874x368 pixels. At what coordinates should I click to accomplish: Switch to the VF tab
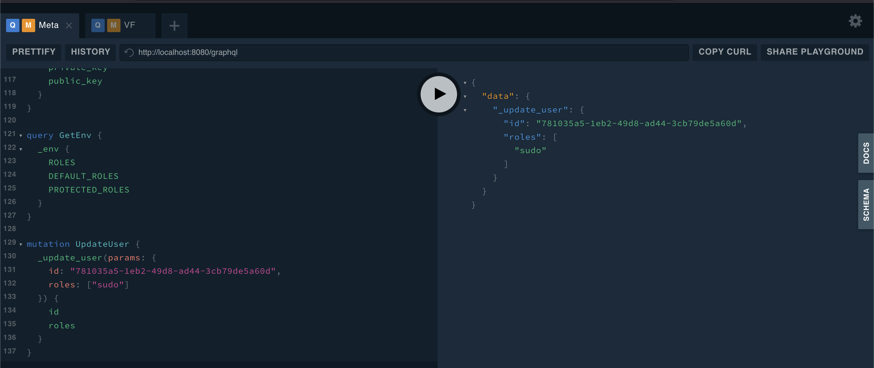(x=130, y=25)
